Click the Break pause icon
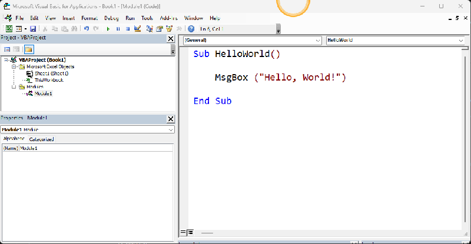Viewport: 471px width, 244px height. [x=118, y=29]
